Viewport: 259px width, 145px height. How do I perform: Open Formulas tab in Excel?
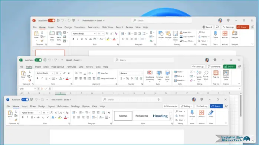point(71,67)
